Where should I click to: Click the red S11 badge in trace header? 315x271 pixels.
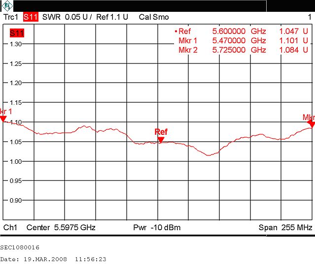30,17
